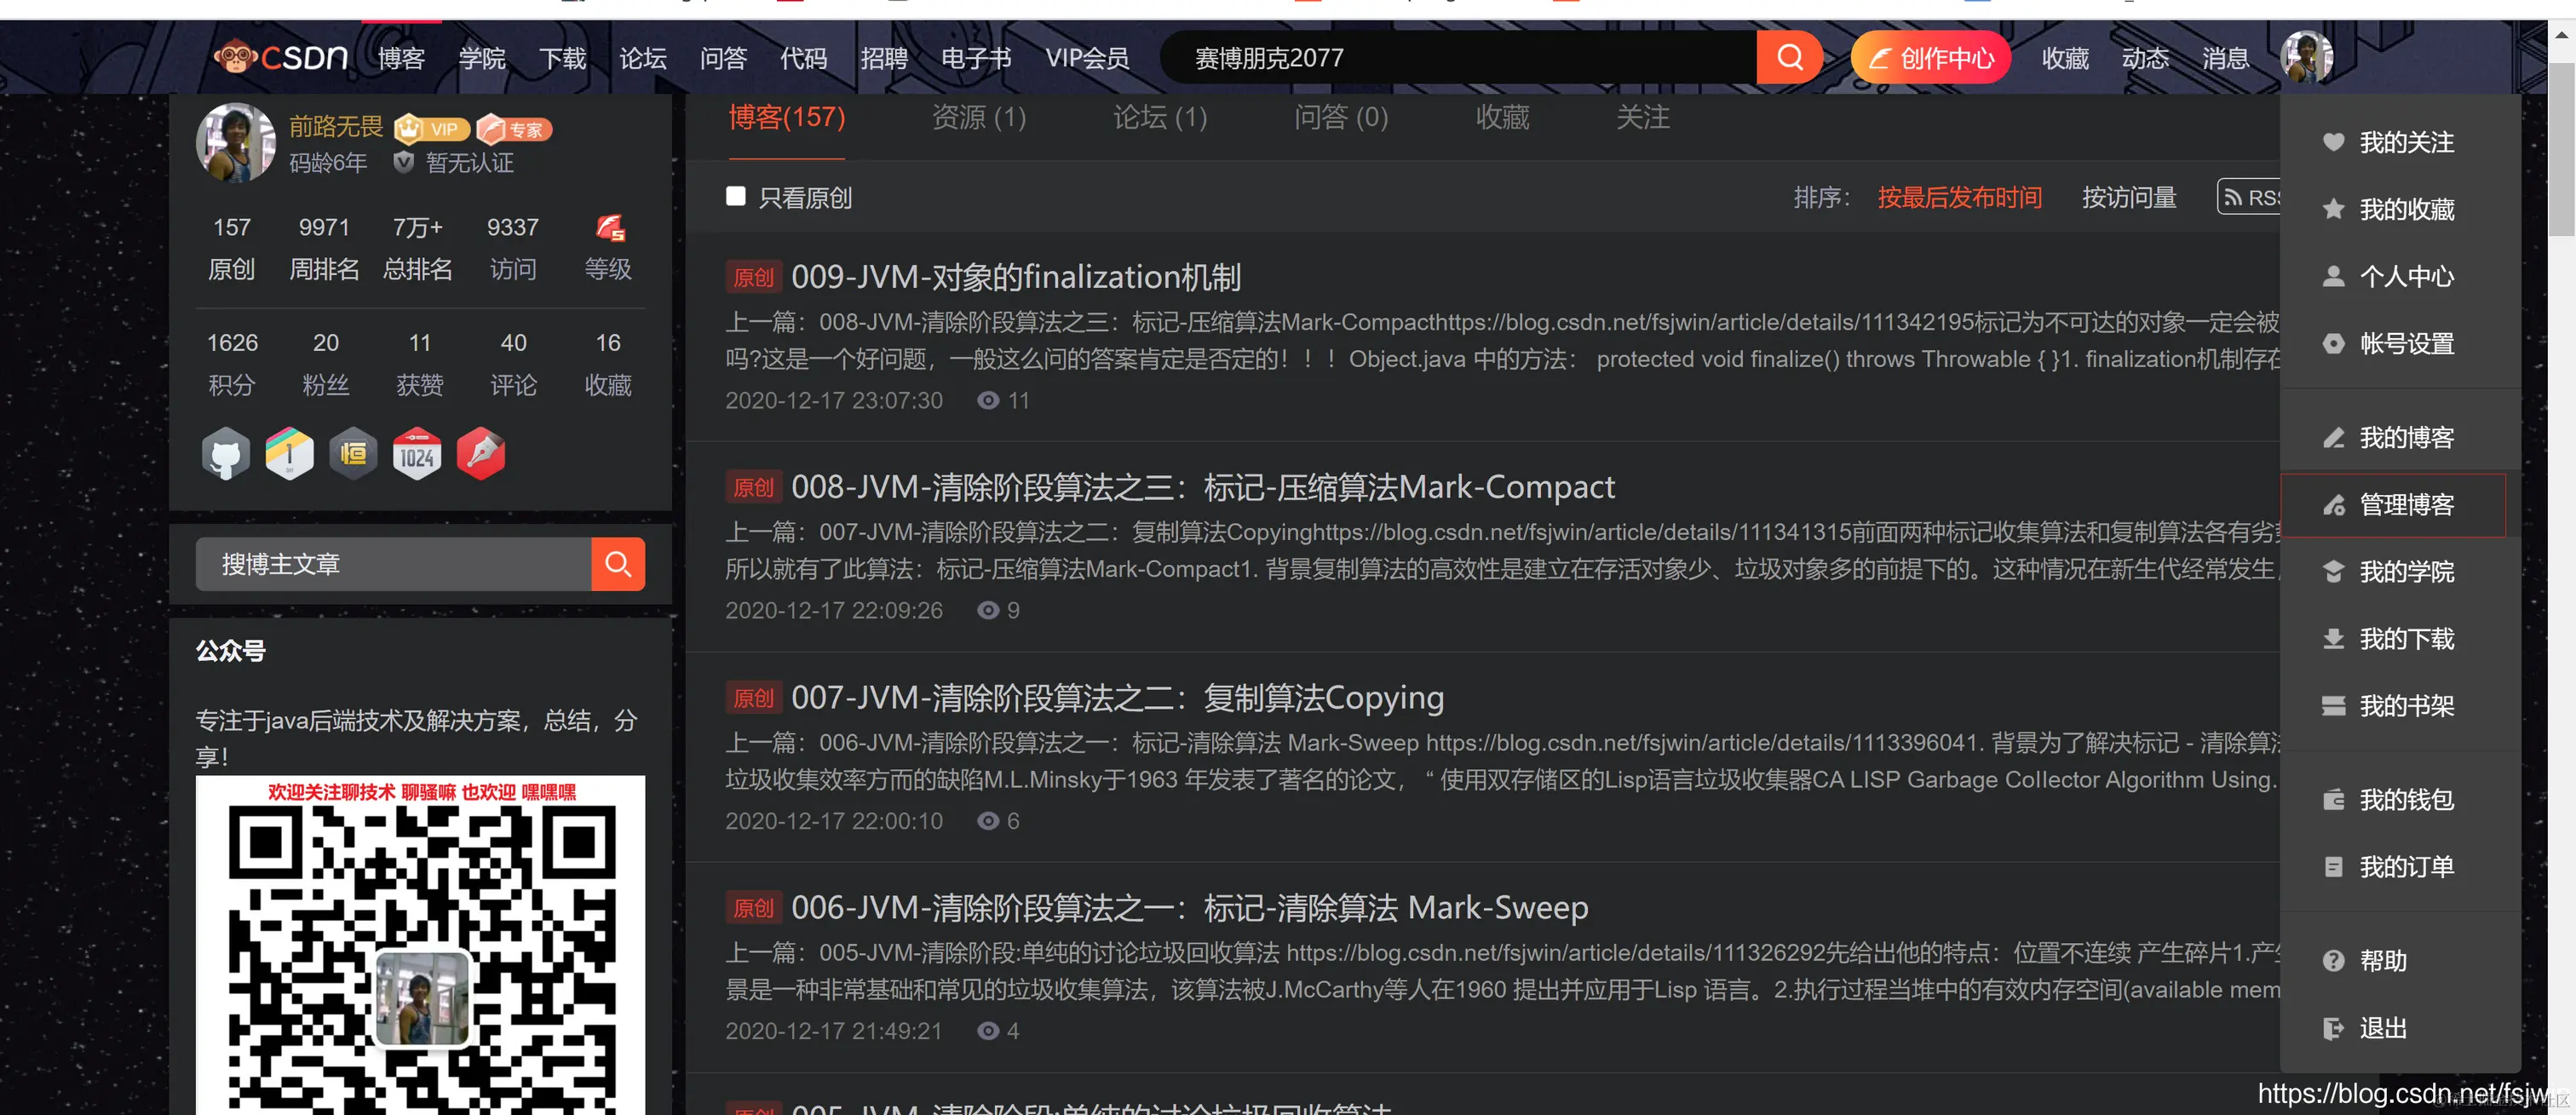The width and height of the screenshot is (2576, 1115).
Task: Click the CSDN monkey logo
Action: tap(236, 57)
